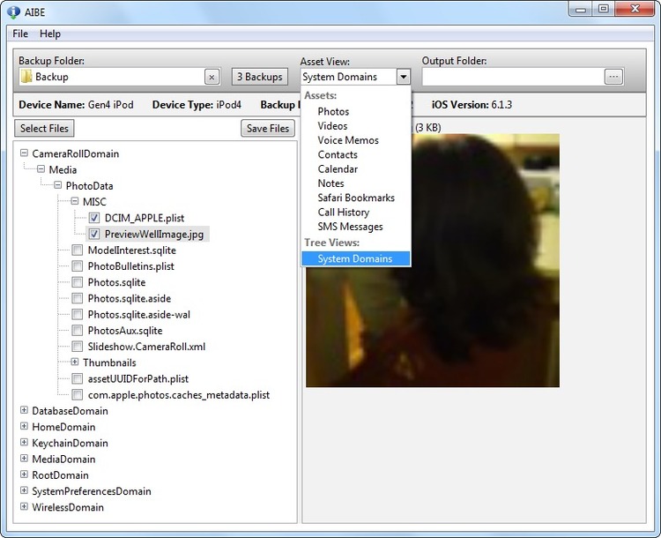Open Output Folder browse ellipsis button
661x538 pixels.
pos(613,77)
